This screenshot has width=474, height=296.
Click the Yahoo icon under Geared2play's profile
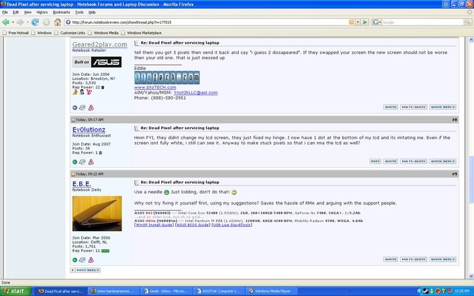pyautogui.click(x=88, y=92)
